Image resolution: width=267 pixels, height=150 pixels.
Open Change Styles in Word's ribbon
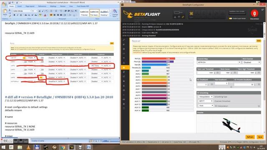[115, 13]
